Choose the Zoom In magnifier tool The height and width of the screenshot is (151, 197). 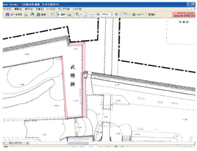tap(78, 14)
